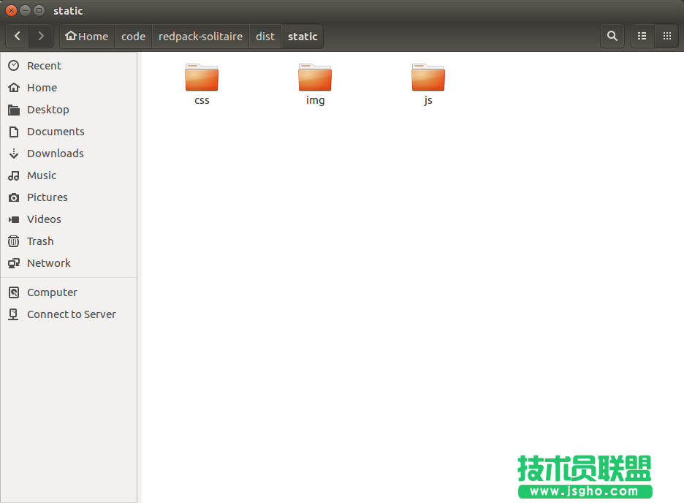Open the img folder

click(315, 79)
